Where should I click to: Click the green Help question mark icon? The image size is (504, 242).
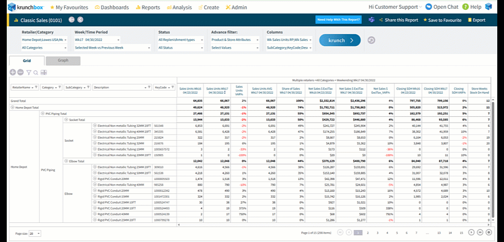tap(465, 7)
